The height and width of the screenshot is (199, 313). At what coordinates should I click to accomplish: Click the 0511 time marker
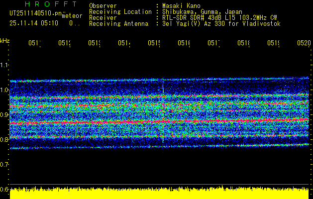click(34, 43)
